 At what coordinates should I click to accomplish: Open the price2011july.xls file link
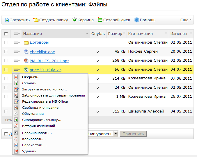(x=45, y=70)
